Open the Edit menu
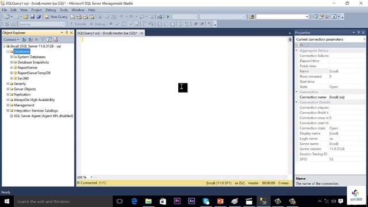368x207 pixels. point(13,10)
